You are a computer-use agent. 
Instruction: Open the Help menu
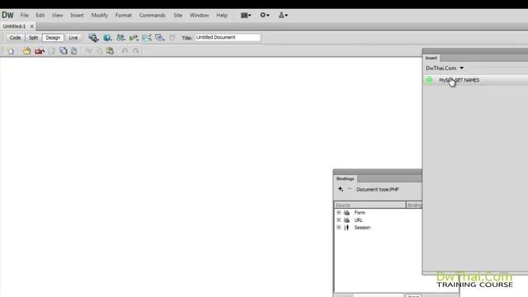[222, 15]
